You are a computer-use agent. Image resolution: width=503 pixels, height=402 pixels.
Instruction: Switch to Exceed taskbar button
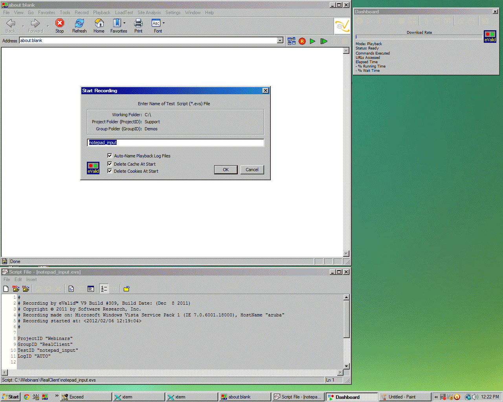[86, 397]
